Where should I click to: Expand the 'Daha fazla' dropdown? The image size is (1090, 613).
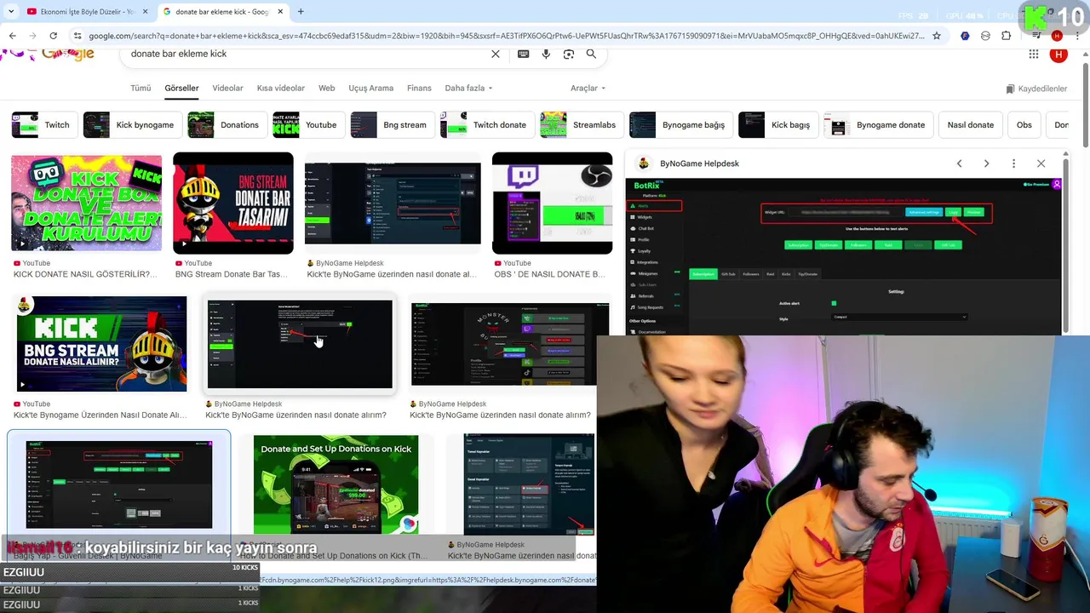tap(468, 88)
